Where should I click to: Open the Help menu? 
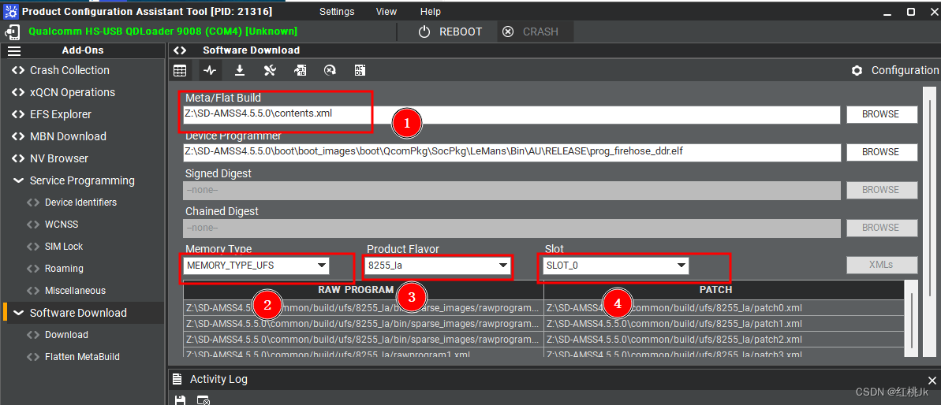[431, 11]
